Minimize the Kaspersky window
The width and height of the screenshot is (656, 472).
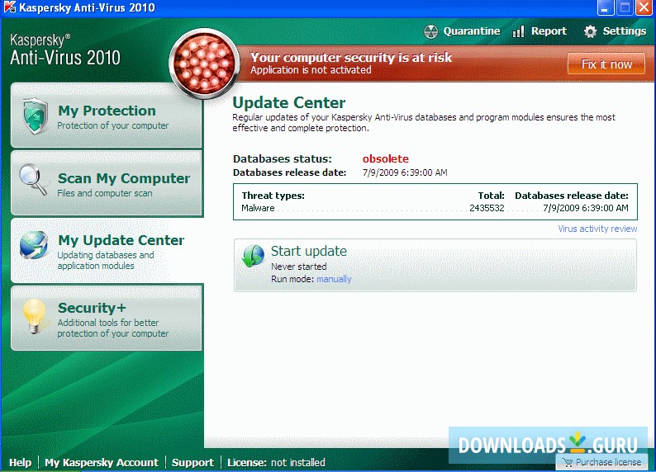tap(605, 7)
